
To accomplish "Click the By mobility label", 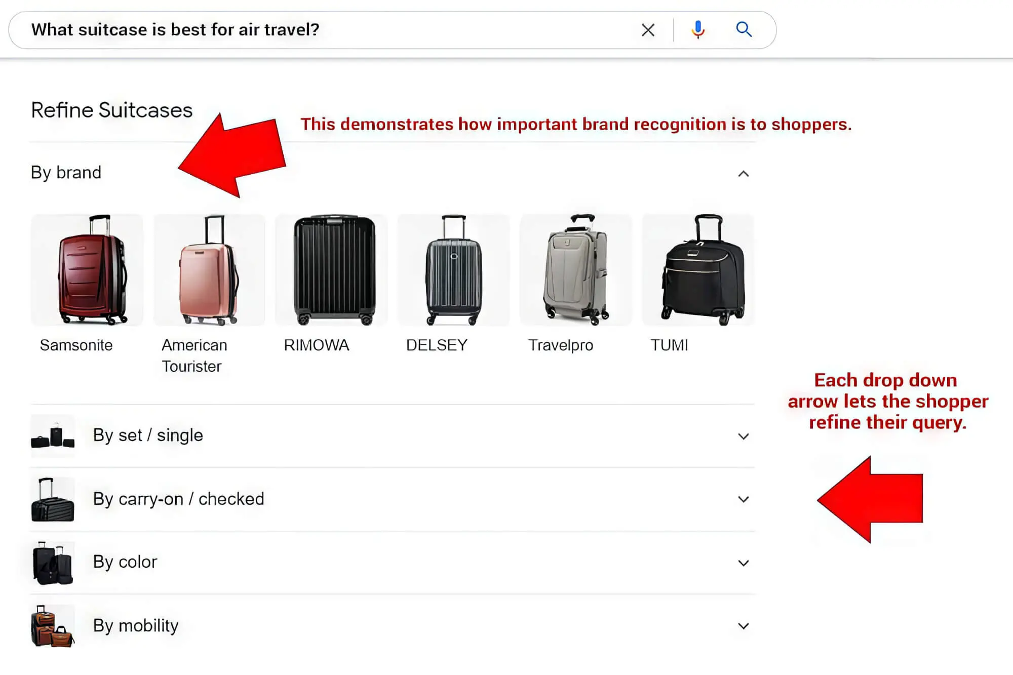I will tap(136, 626).
